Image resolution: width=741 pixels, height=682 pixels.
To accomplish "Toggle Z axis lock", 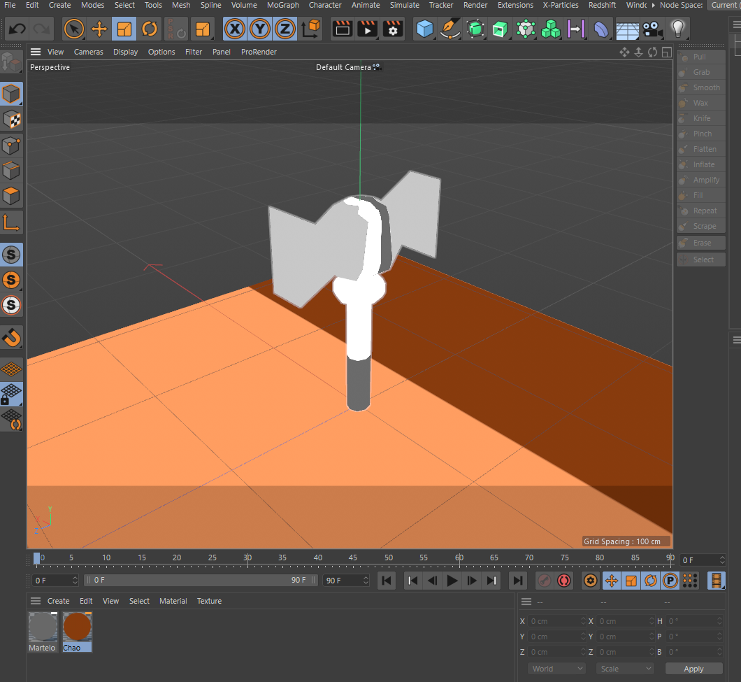I will click(x=285, y=29).
